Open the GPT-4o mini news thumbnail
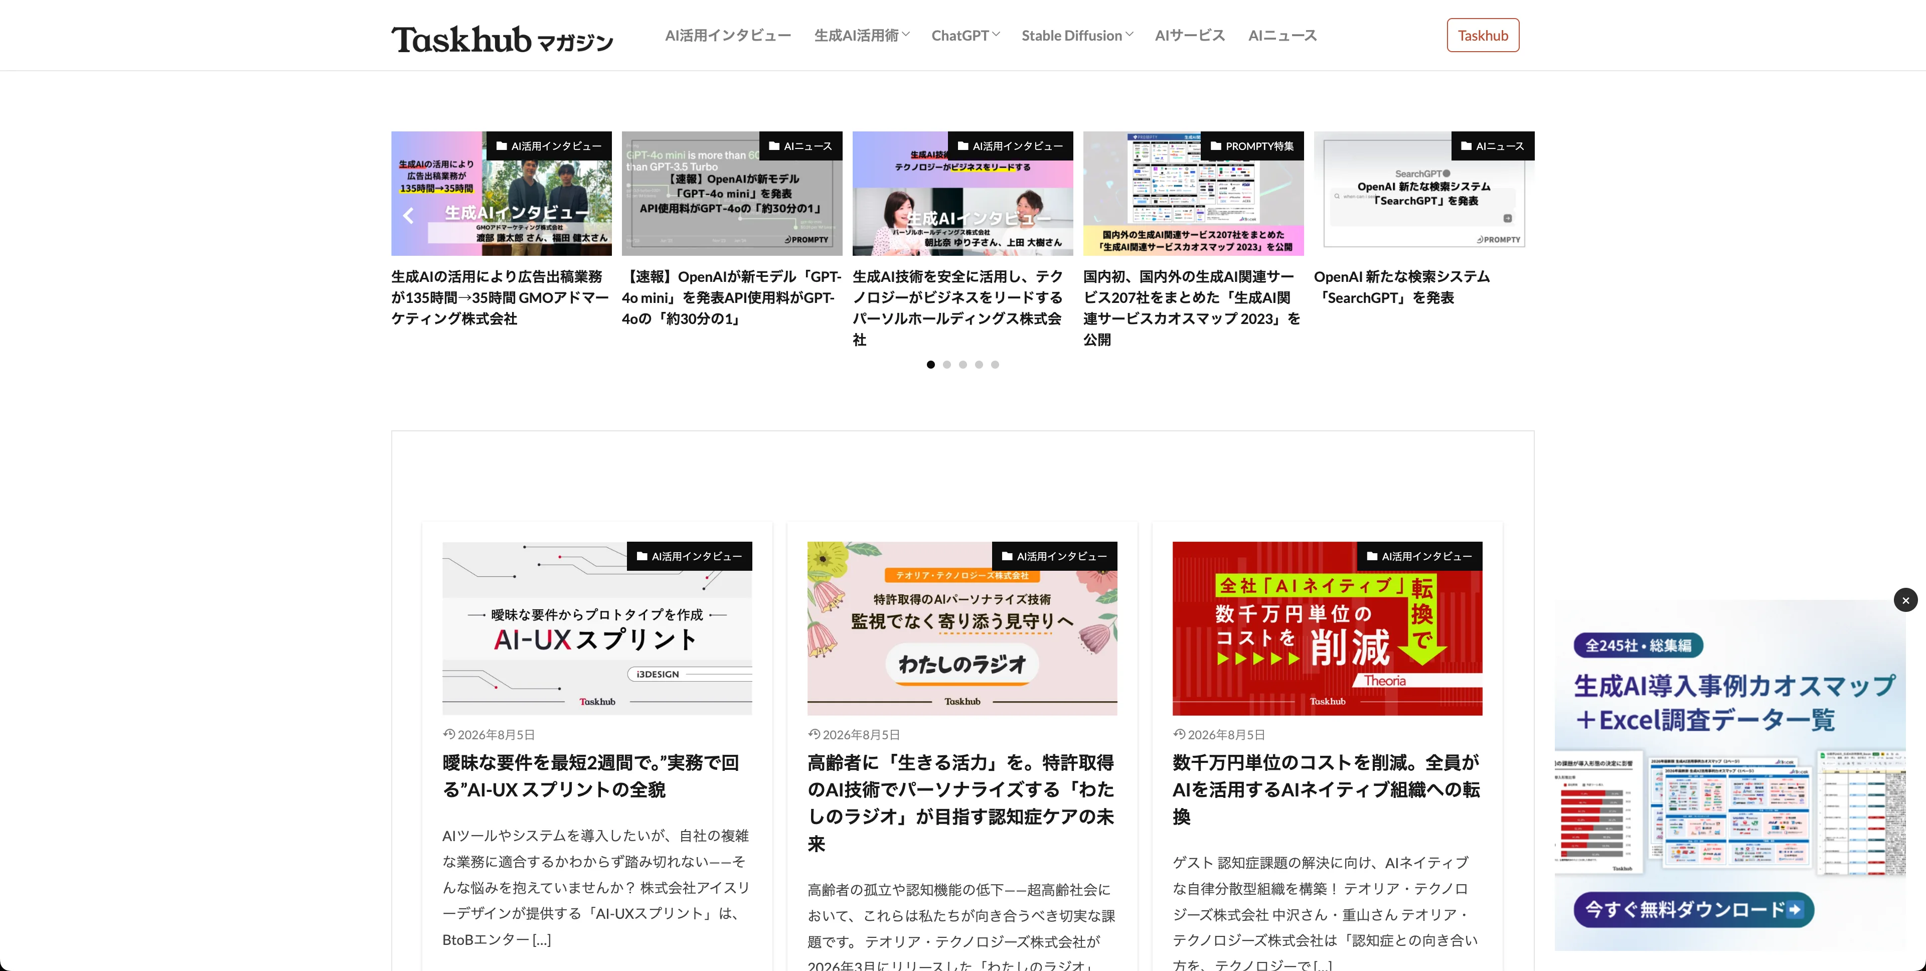 click(732, 194)
